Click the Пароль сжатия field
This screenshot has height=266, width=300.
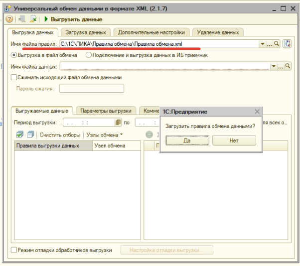pyautogui.click(x=92, y=88)
